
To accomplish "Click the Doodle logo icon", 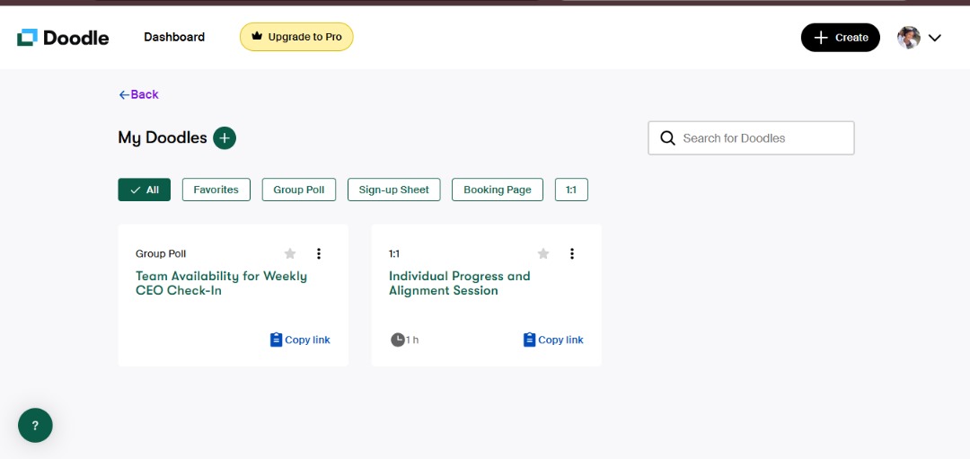I will (27, 37).
